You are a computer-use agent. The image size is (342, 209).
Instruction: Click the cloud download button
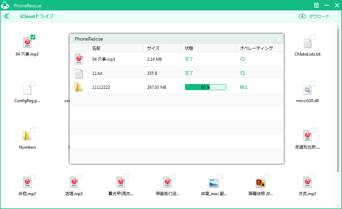pyautogui.click(x=314, y=16)
